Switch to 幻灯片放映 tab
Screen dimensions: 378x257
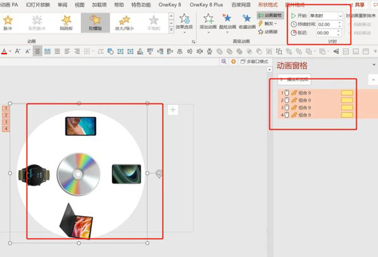[38, 5]
